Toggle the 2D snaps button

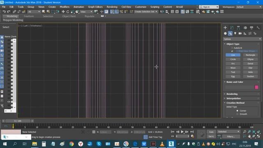click(112, 12)
